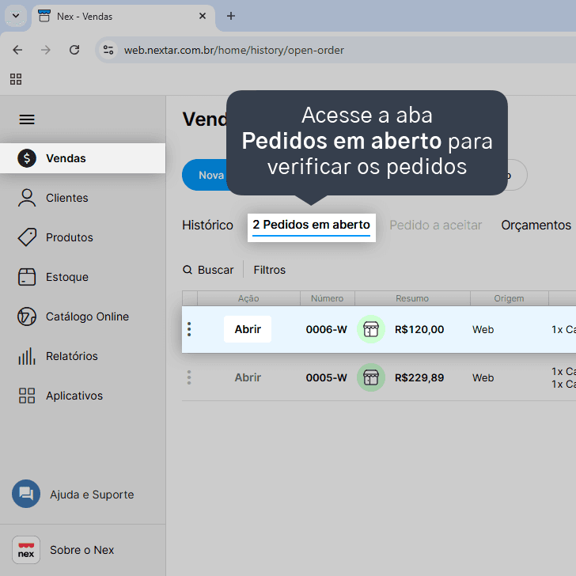The image size is (576, 576).
Task: Open Sobre o Nex
Action: (x=82, y=550)
